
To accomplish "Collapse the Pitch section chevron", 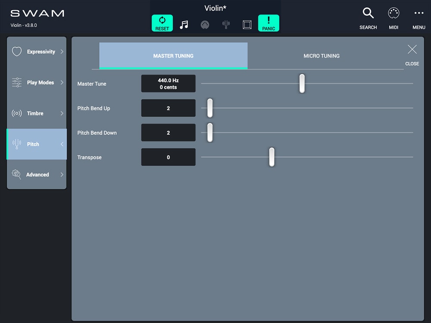I will 62,144.
